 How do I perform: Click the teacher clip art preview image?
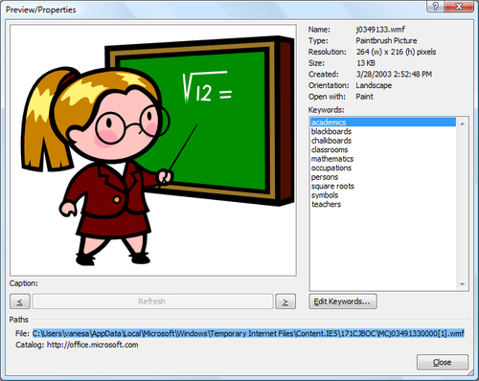tap(153, 150)
